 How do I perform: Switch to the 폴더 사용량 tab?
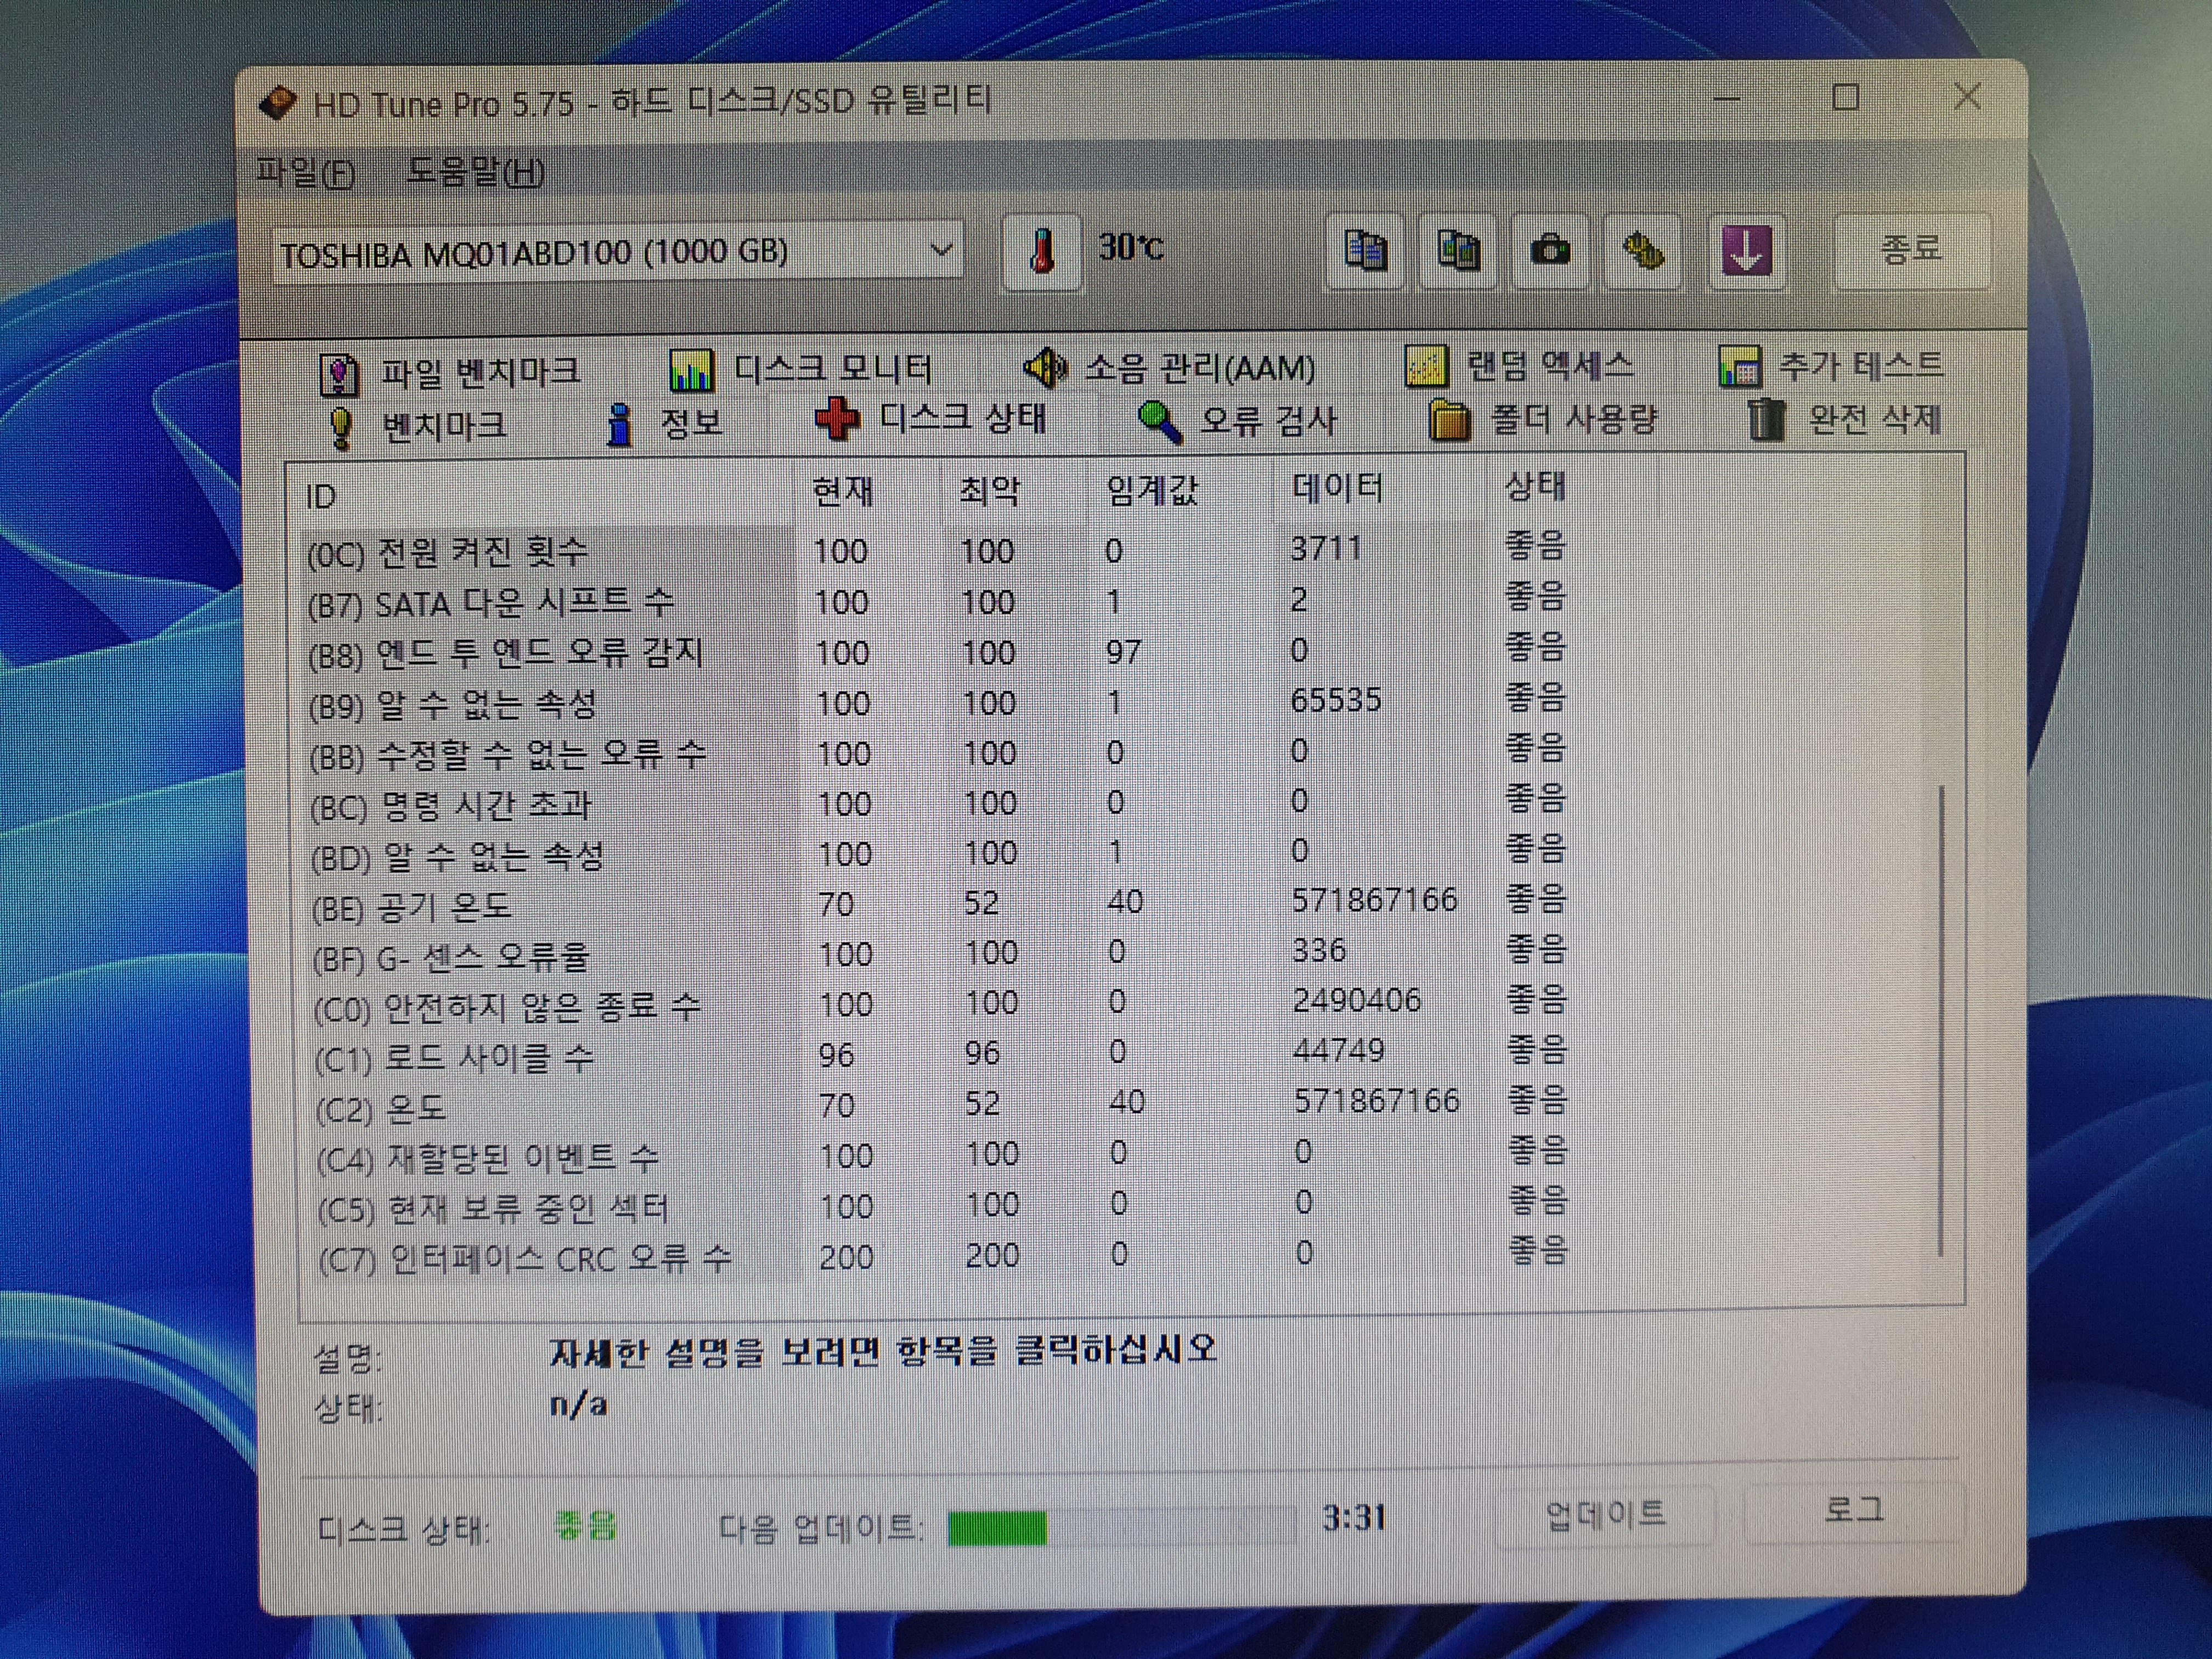click(x=1543, y=419)
